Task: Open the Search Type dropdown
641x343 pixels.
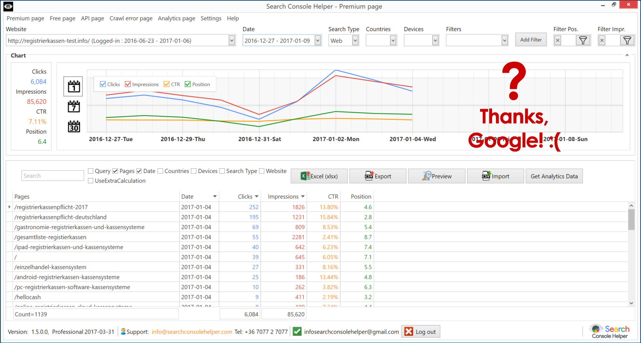Action: 355,41
